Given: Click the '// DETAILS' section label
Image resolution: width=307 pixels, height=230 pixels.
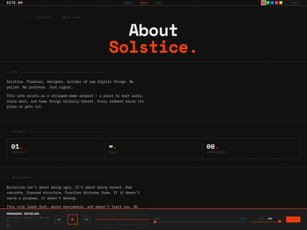Looking at the screenshot, I should (x=16, y=131).
